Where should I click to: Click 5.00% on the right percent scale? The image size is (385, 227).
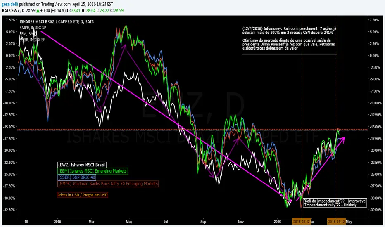pos(374,32)
